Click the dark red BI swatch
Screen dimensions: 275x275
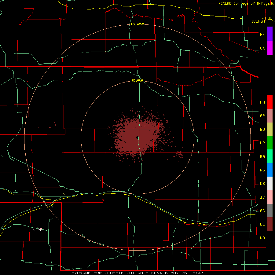pyautogui.click(x=270, y=224)
